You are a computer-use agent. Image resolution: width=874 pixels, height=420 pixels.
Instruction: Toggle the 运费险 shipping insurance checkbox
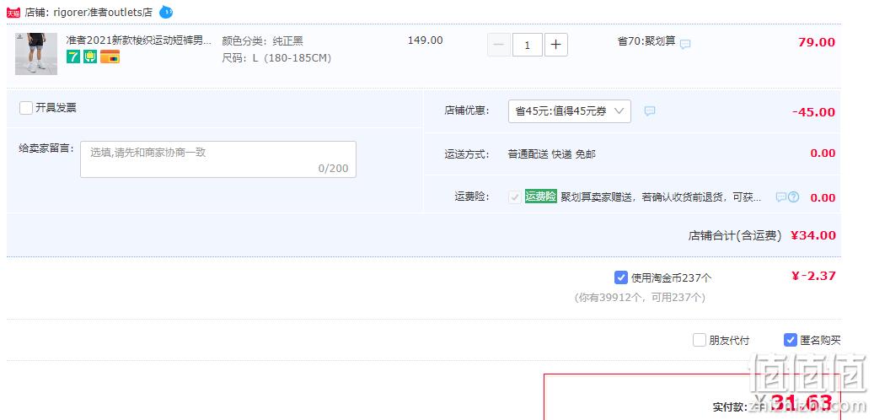click(515, 197)
